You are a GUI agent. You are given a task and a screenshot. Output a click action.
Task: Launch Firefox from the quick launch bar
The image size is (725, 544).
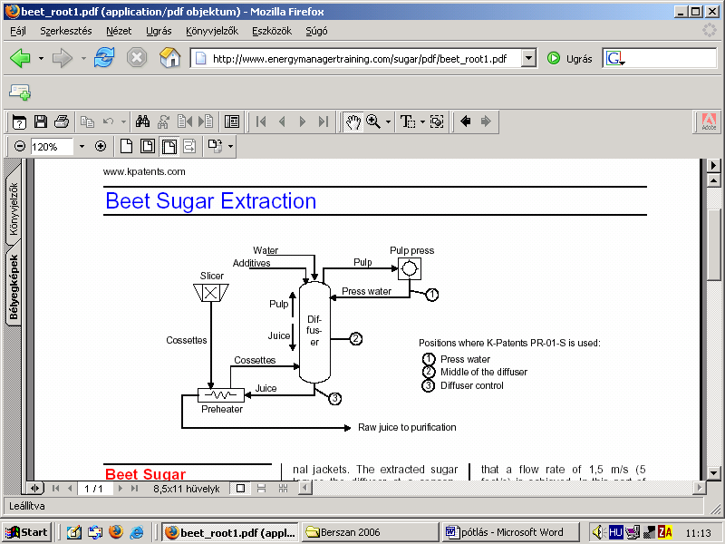click(116, 532)
